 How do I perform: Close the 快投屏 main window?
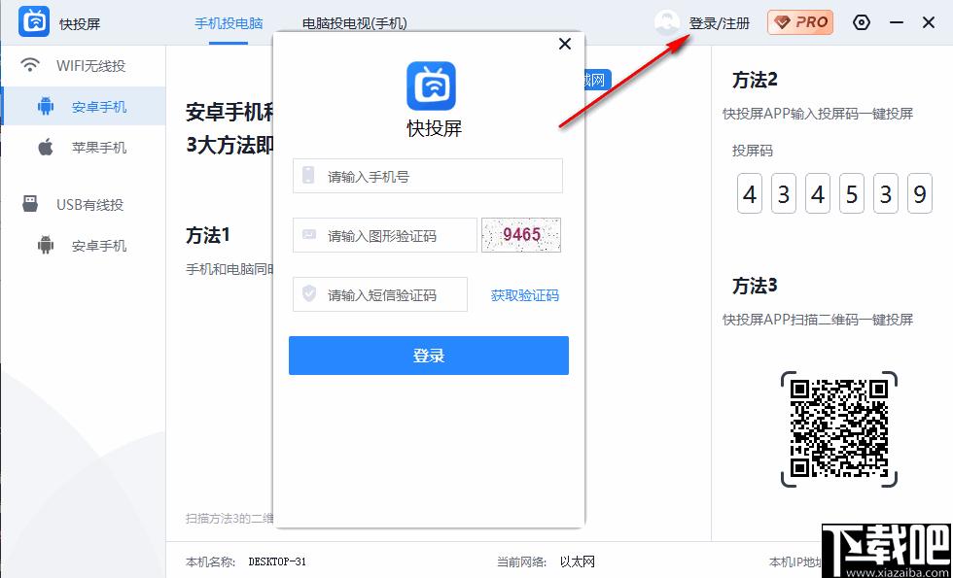[x=928, y=23]
